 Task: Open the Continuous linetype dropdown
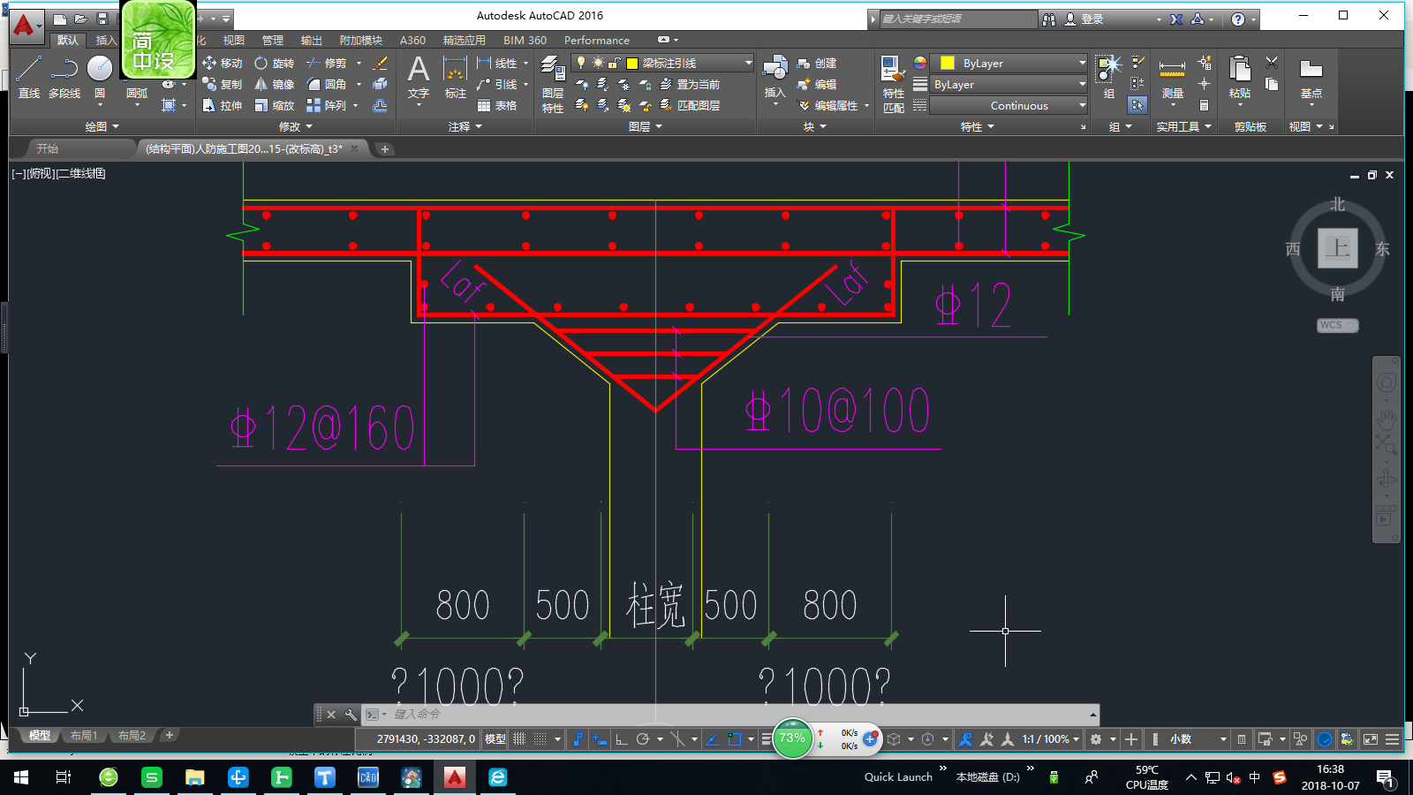tap(1010, 105)
